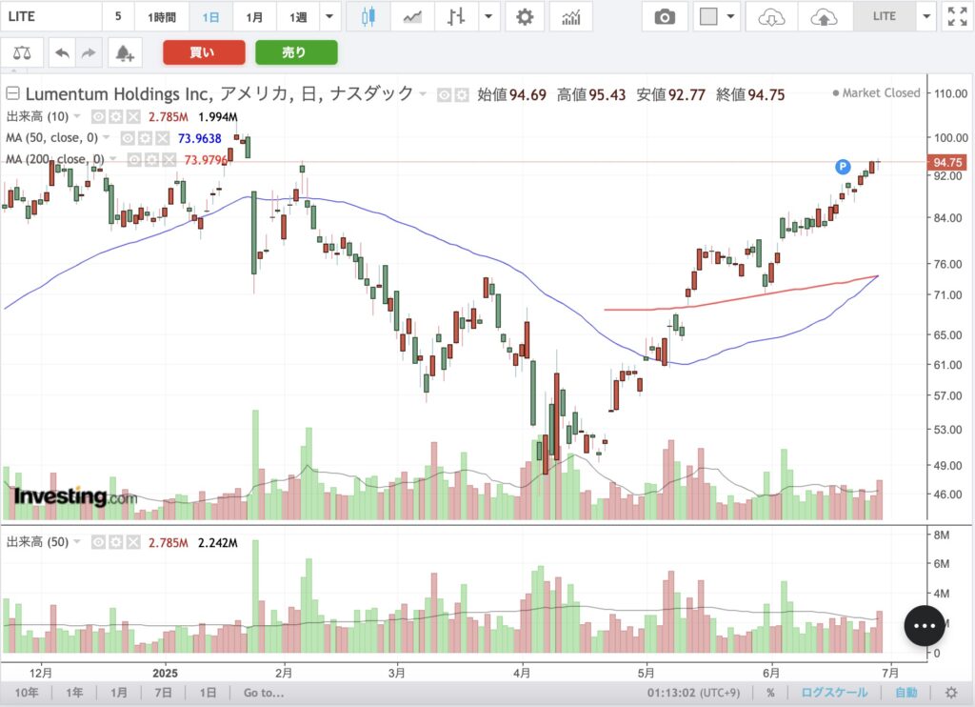
Task: Open the chart style dropdown arrow
Action: 488,17
